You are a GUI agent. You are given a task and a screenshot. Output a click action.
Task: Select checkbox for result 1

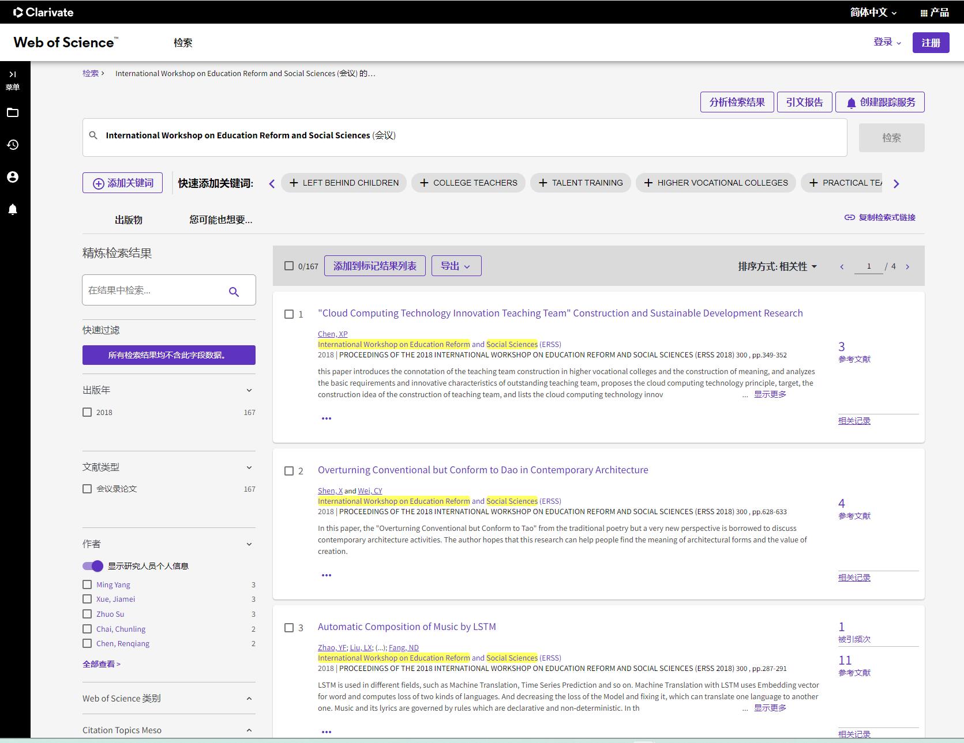pyautogui.click(x=289, y=314)
